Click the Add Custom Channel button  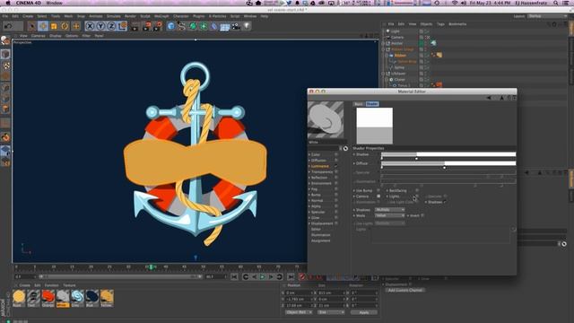pos(405,291)
